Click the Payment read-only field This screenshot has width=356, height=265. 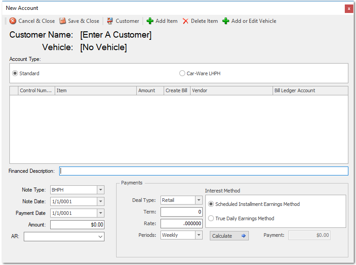tap(309, 235)
